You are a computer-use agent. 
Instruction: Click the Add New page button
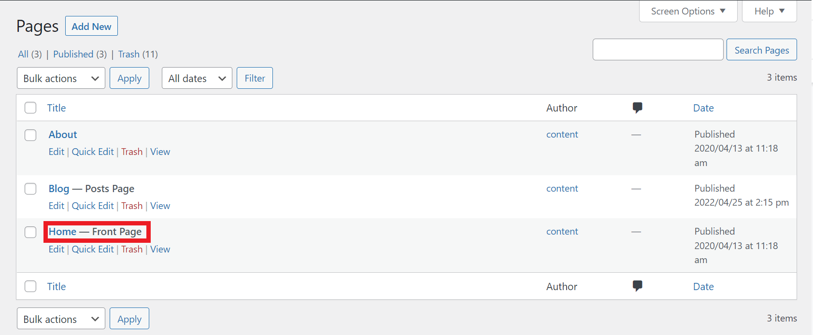[91, 27]
